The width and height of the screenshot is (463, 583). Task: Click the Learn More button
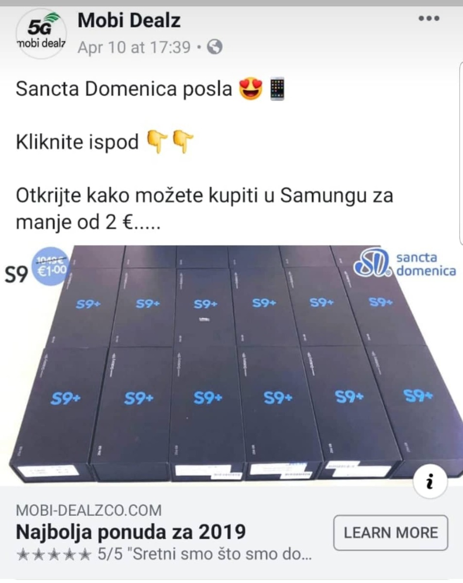(x=391, y=532)
